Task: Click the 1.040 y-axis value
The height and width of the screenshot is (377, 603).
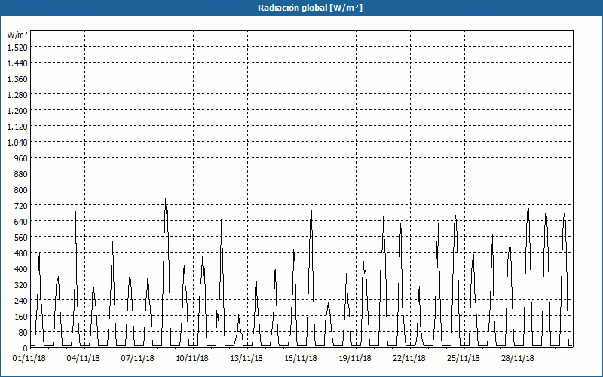Action: coord(17,143)
